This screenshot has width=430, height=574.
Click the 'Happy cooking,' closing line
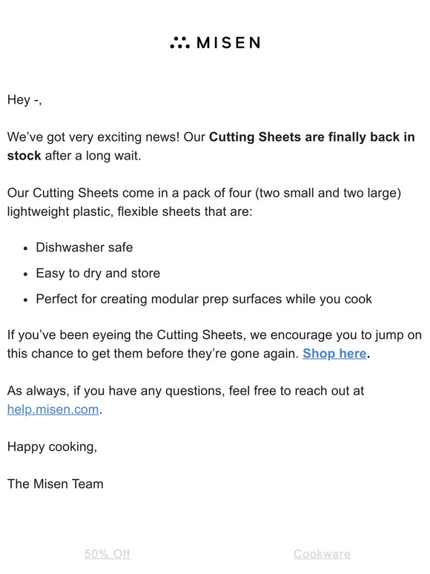52,446
